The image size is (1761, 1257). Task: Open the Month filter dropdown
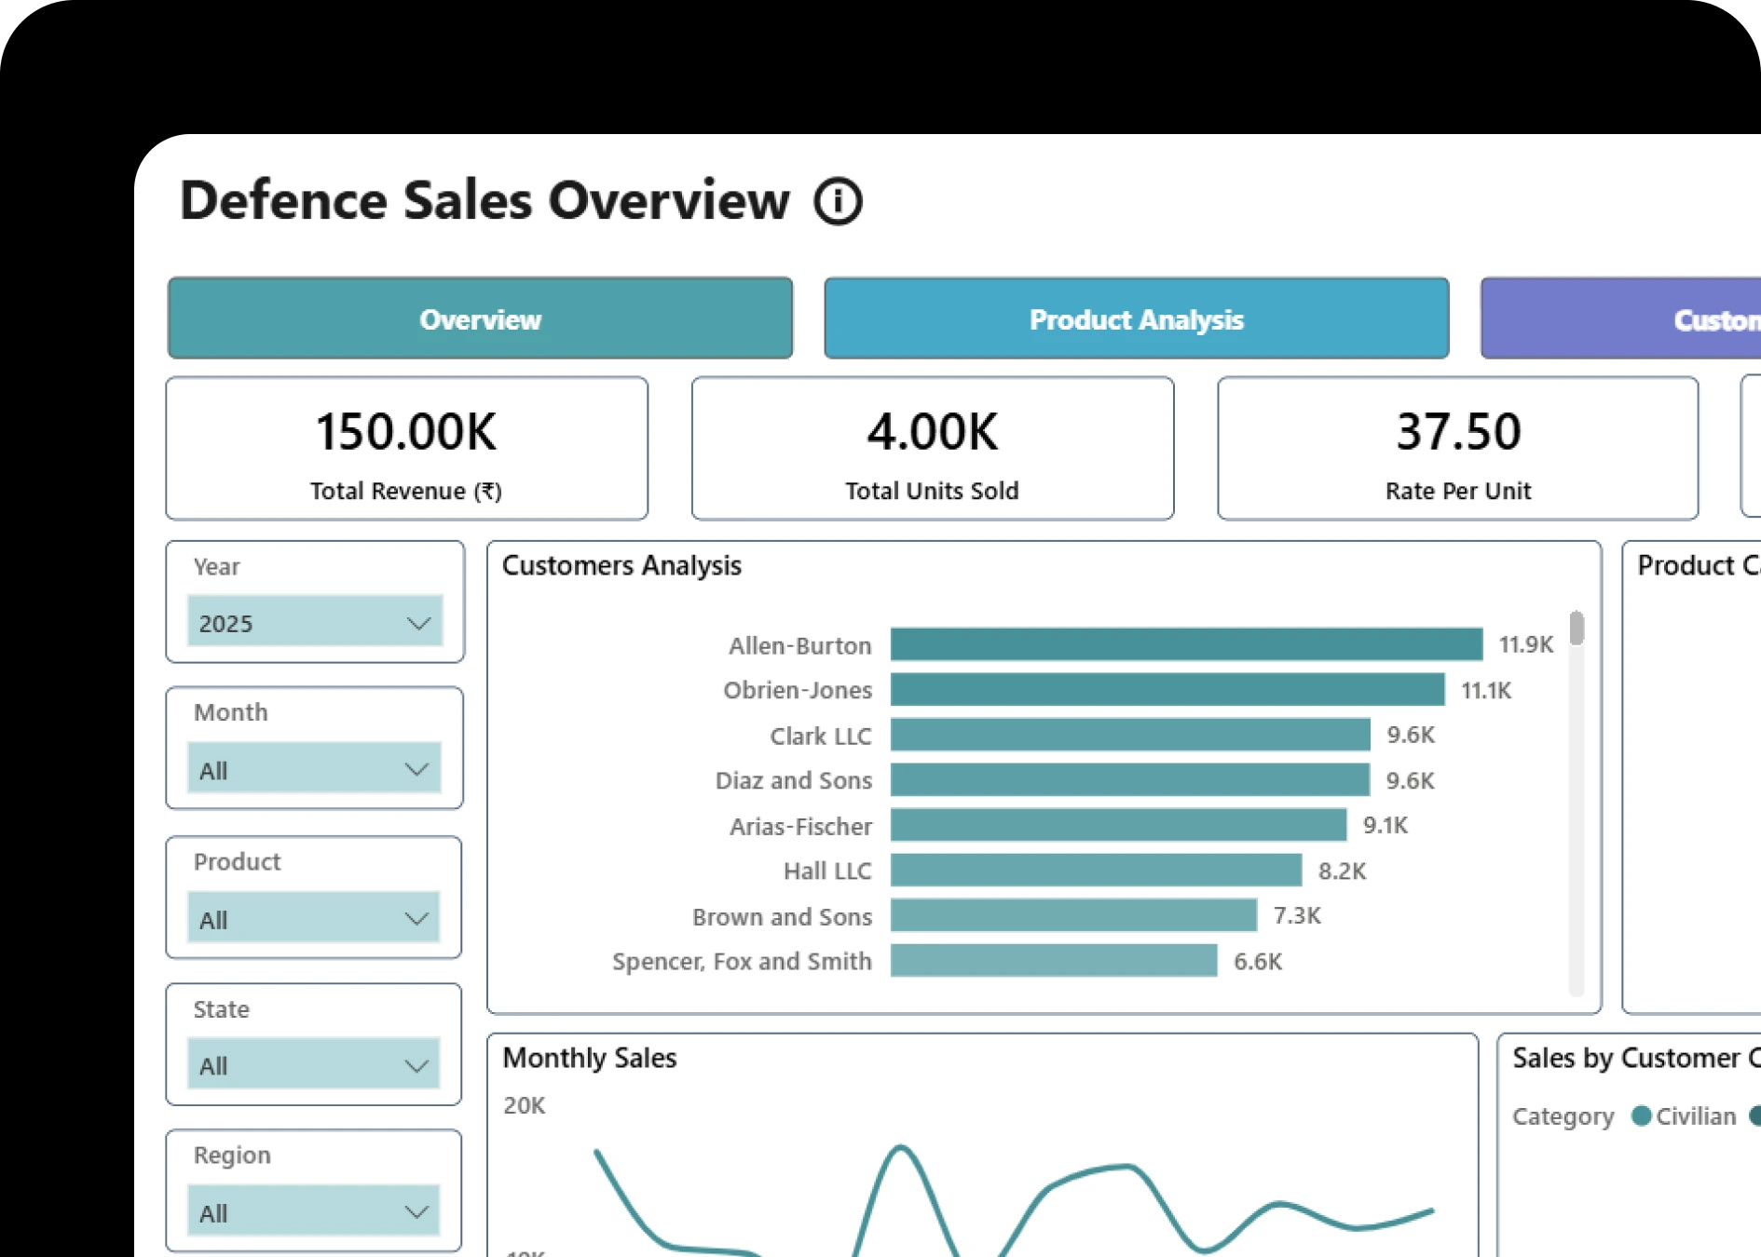click(x=315, y=769)
